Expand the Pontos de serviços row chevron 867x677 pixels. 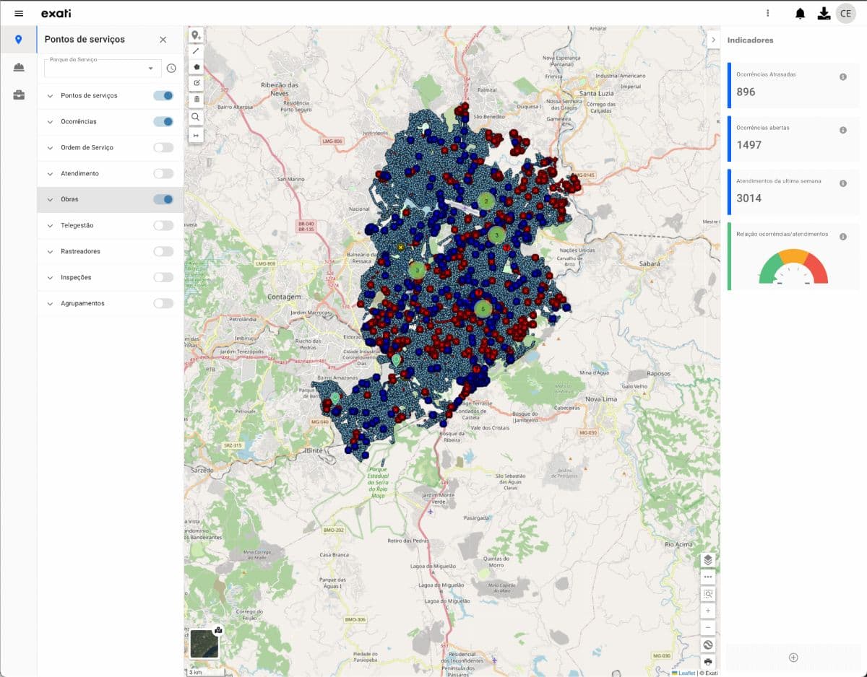(51, 96)
